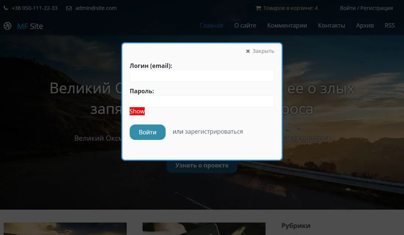Click the cart text Товаров в корзине: 4

[x=290, y=8]
